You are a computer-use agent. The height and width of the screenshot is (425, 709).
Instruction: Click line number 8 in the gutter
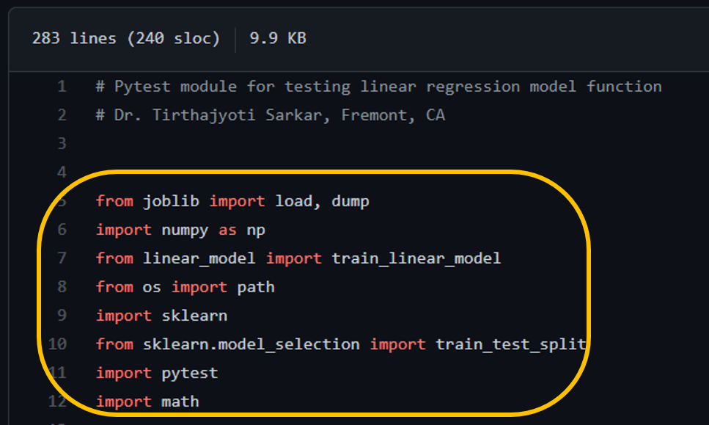pos(62,287)
